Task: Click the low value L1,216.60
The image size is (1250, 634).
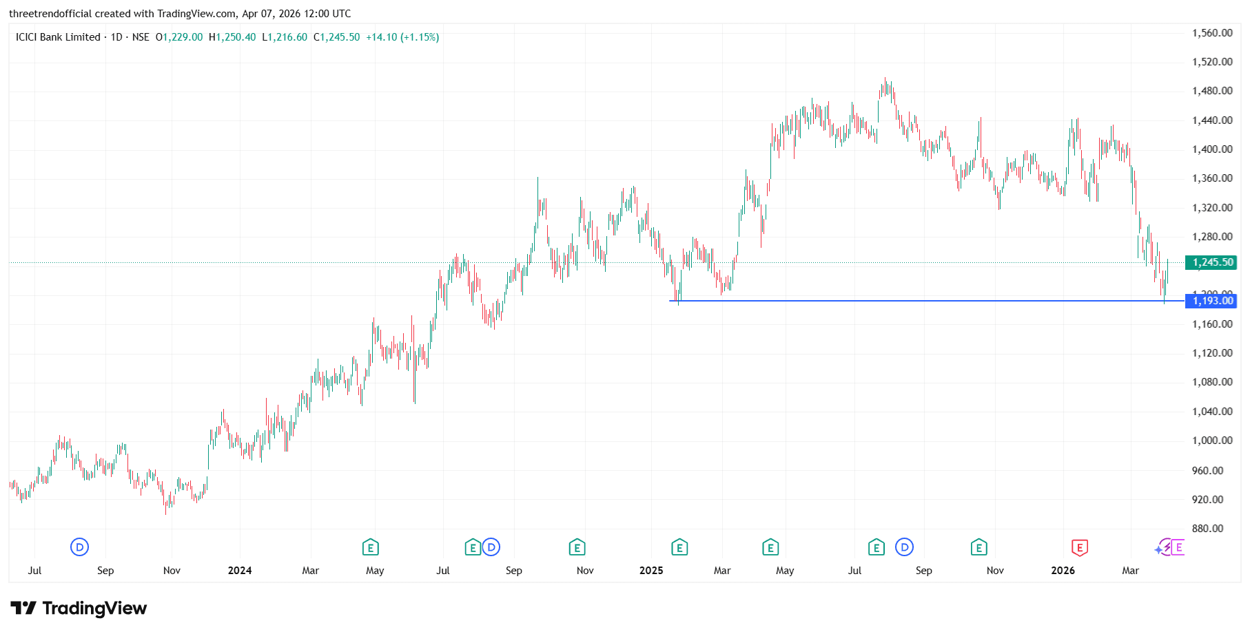Action: click(x=285, y=37)
